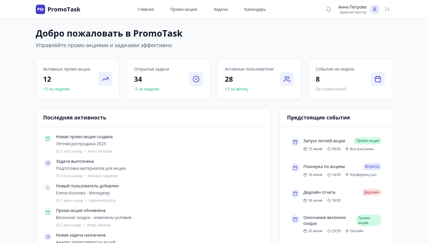The height and width of the screenshot is (243, 428).
Task: Select the Главная navigation link
Action: 146,9
